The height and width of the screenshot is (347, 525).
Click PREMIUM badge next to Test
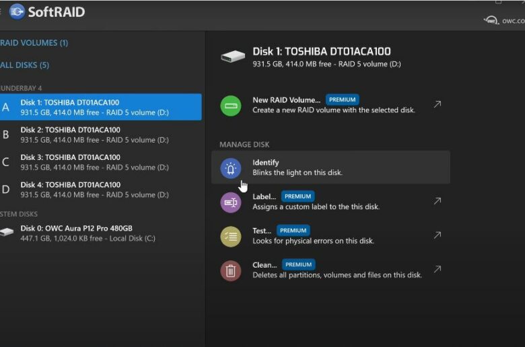(x=293, y=231)
